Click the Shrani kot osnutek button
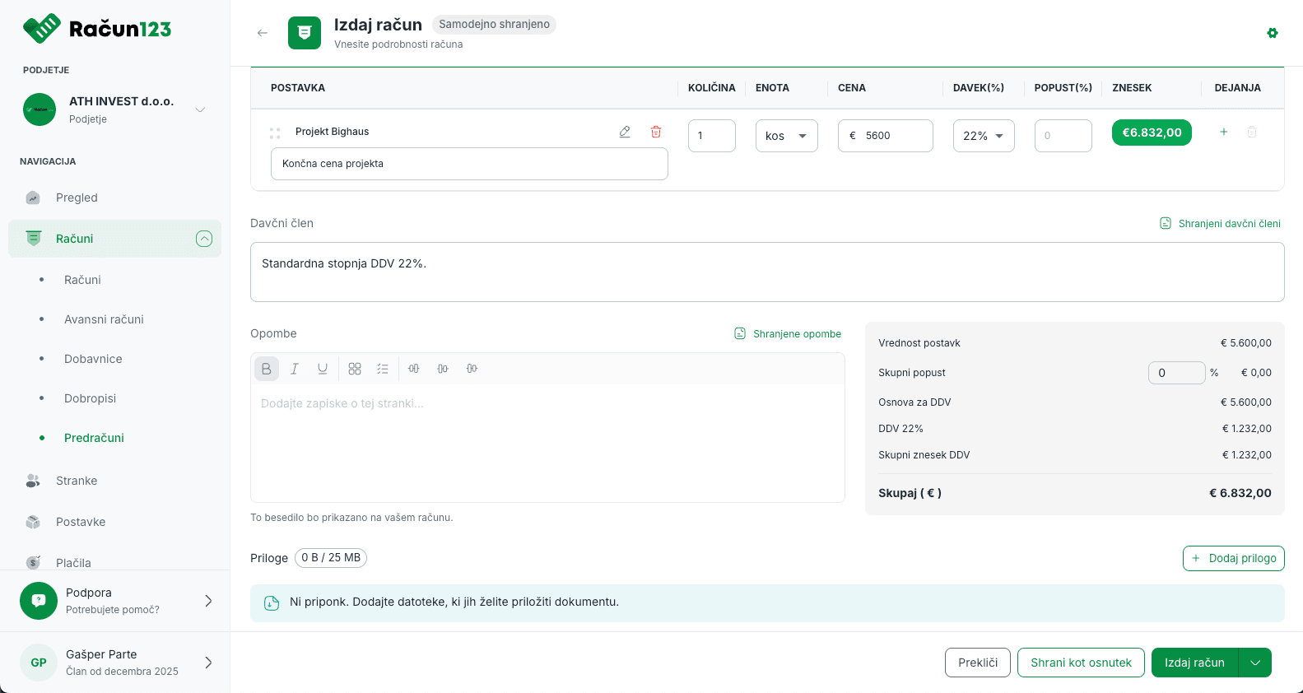 [1080, 663]
